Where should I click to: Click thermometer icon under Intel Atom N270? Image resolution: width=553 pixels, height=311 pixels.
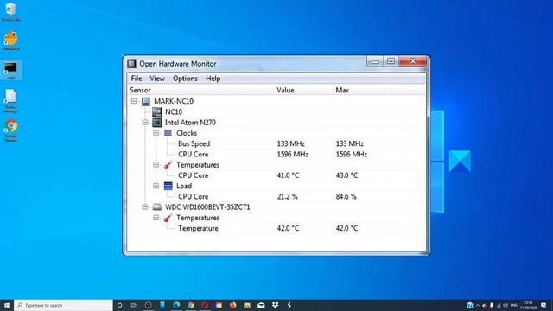point(168,165)
